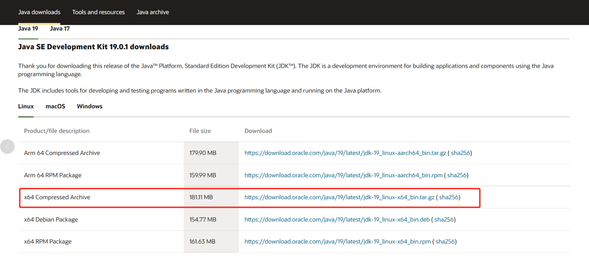Click the Product/file description column header
The image size is (589, 264).
click(x=57, y=131)
